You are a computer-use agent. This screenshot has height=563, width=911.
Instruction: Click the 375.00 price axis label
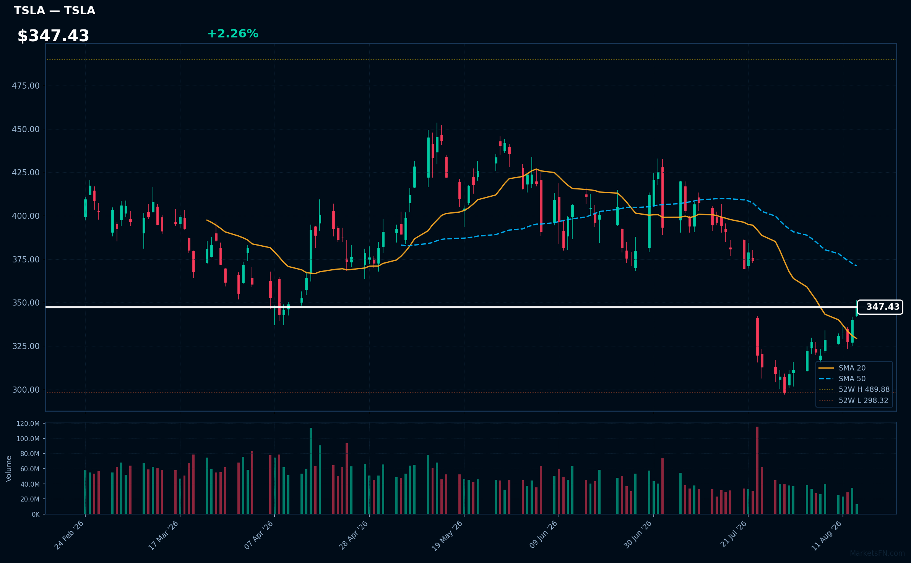(x=26, y=259)
